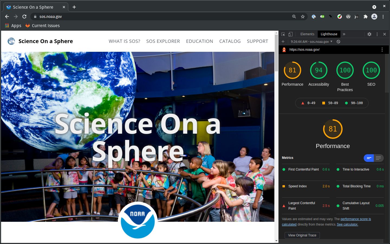Bookmark this page with the star
390x244 pixels.
point(303,17)
